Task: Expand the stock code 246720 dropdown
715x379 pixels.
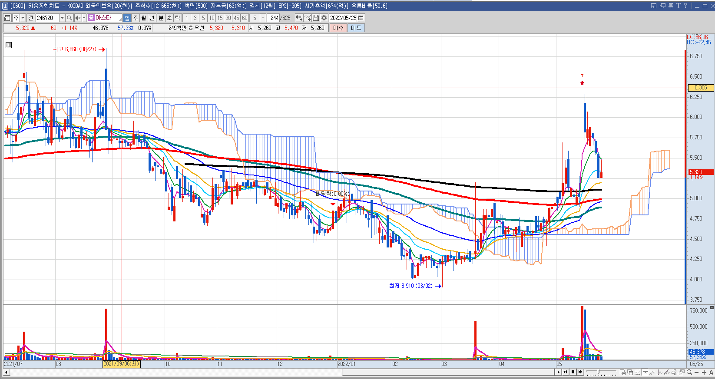Action: tap(62, 18)
